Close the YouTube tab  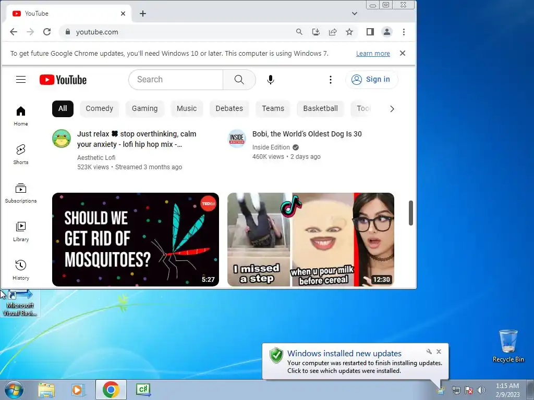(x=123, y=14)
